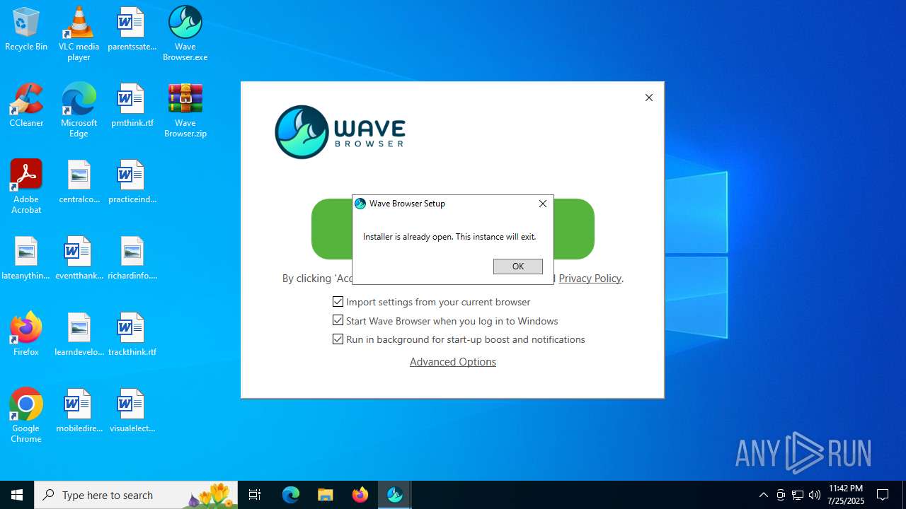Select the trackthink.rtf file icon
This screenshot has width=906, height=509.
point(132,335)
